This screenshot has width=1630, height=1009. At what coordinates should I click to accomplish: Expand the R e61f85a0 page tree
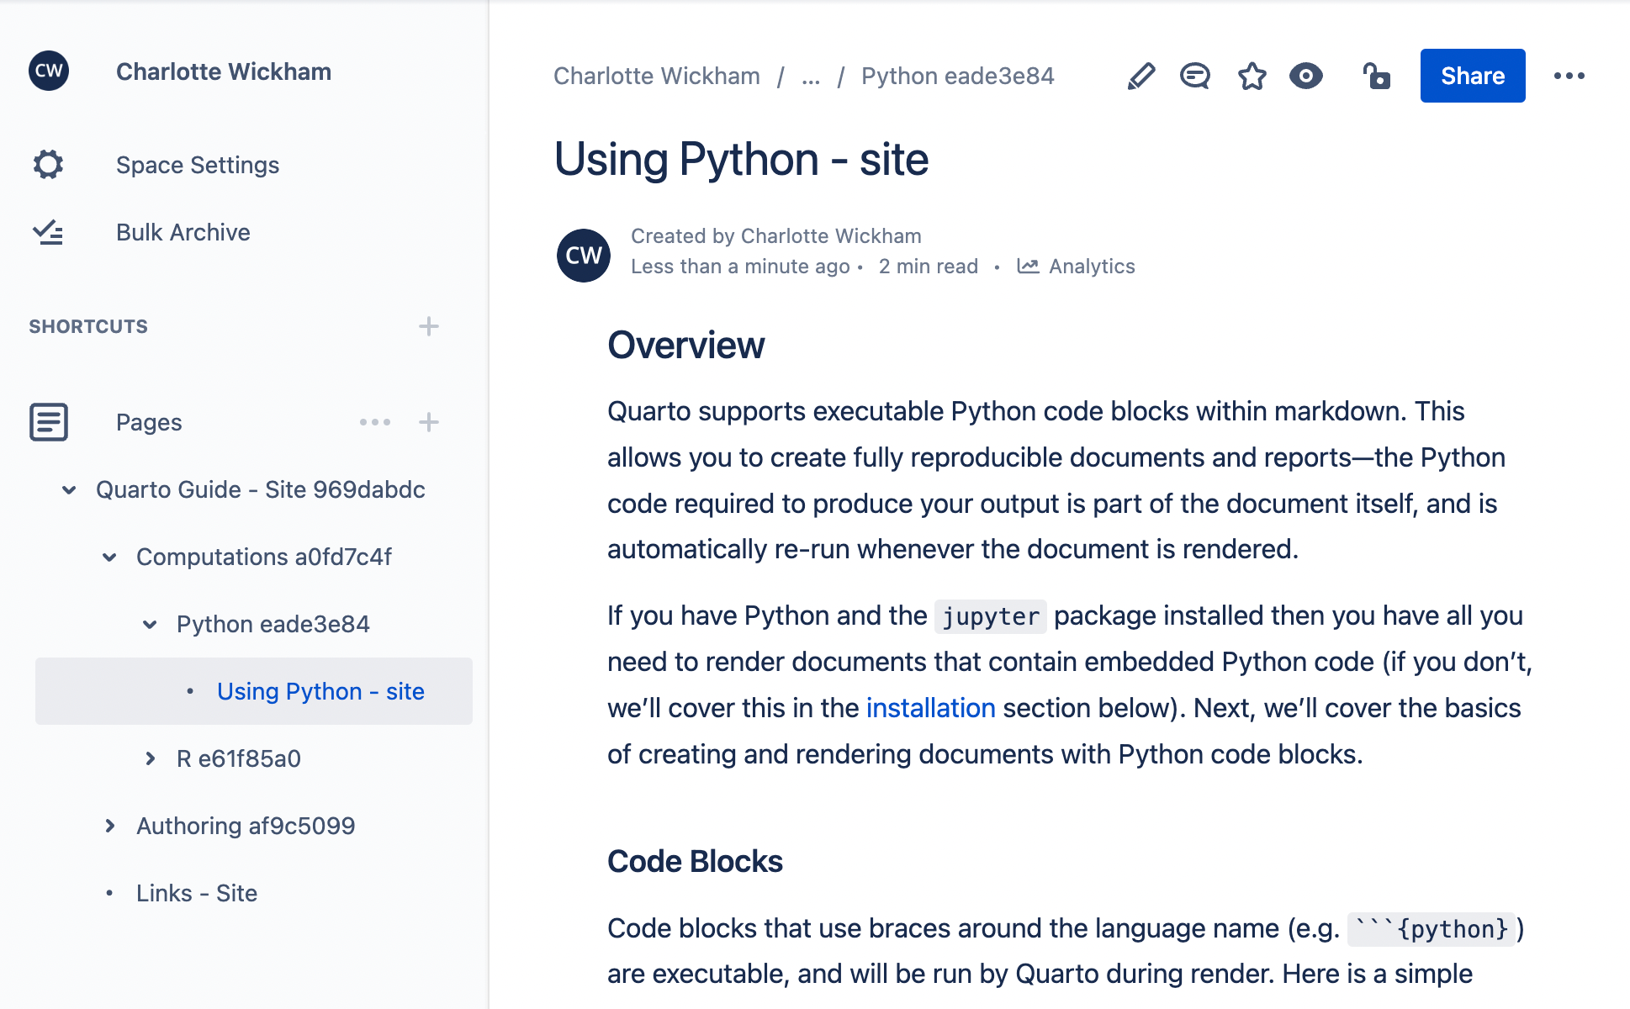pyautogui.click(x=149, y=758)
